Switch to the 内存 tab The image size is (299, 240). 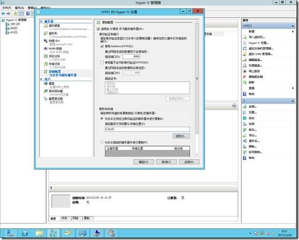coord(64,218)
